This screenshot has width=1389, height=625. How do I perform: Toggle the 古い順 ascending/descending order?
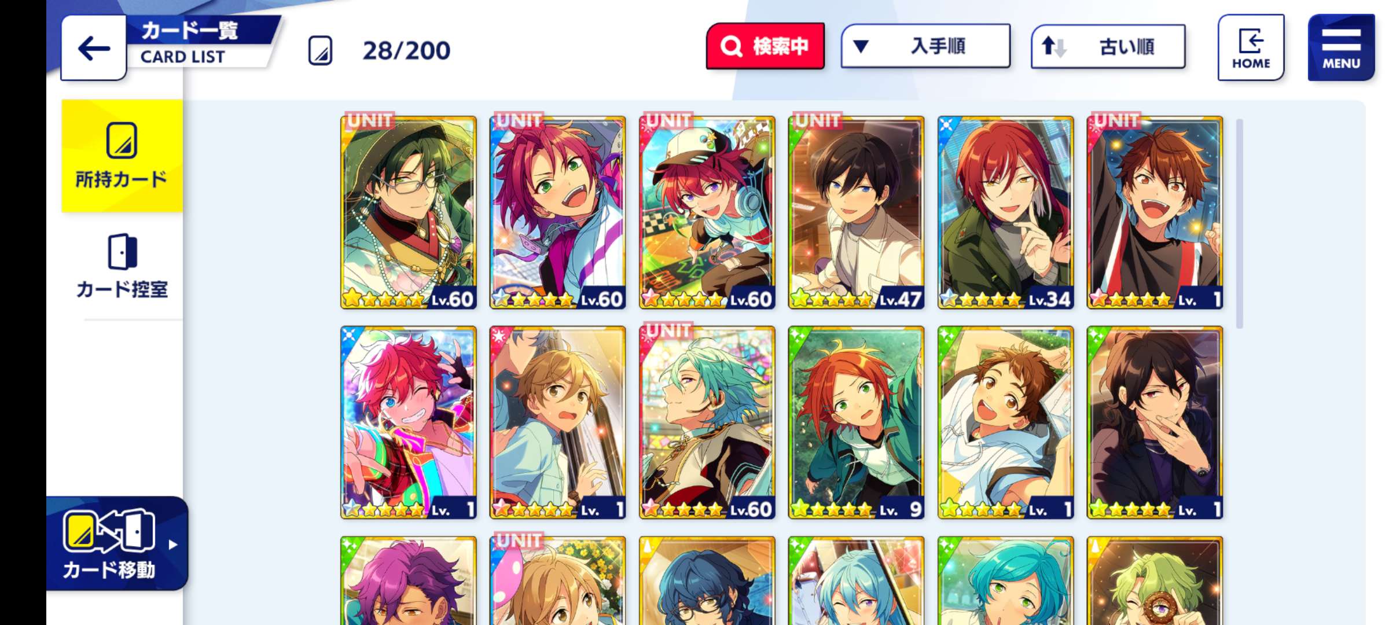[x=1108, y=46]
